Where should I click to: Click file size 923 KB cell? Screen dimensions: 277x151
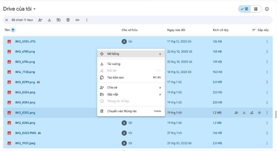pyautogui.click(x=217, y=72)
